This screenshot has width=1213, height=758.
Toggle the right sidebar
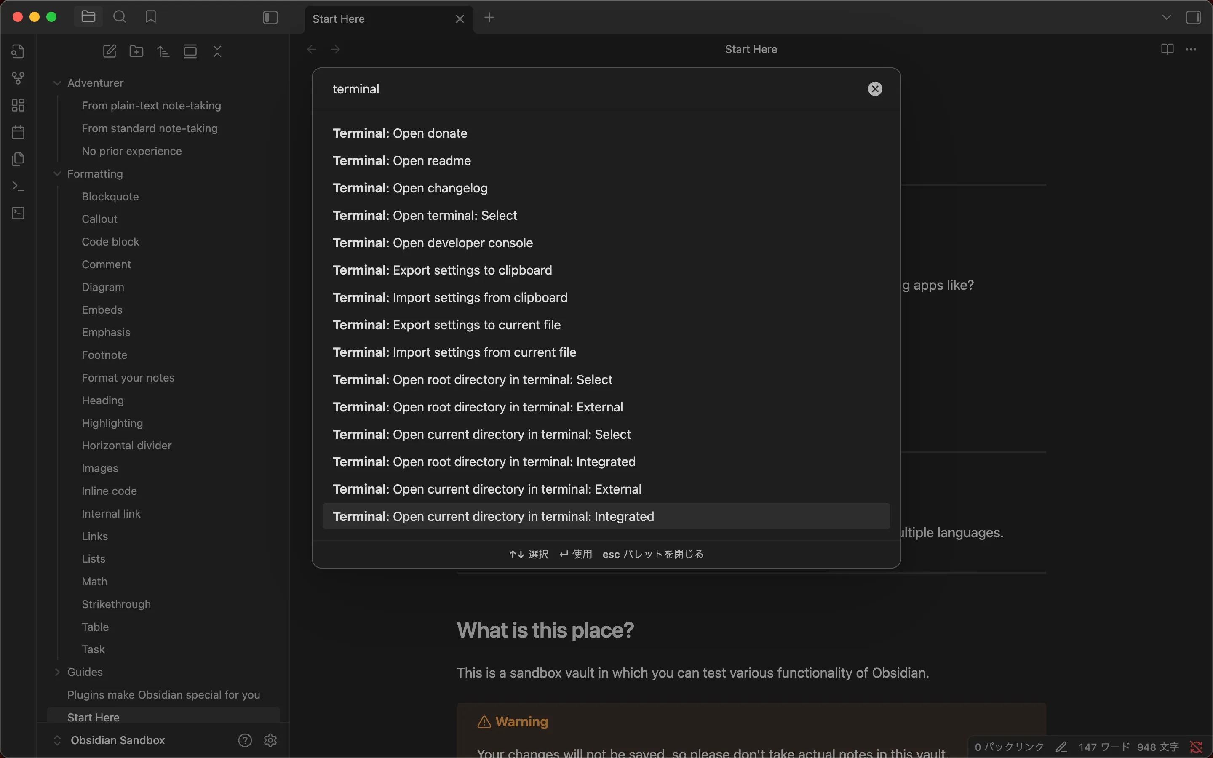click(1194, 18)
